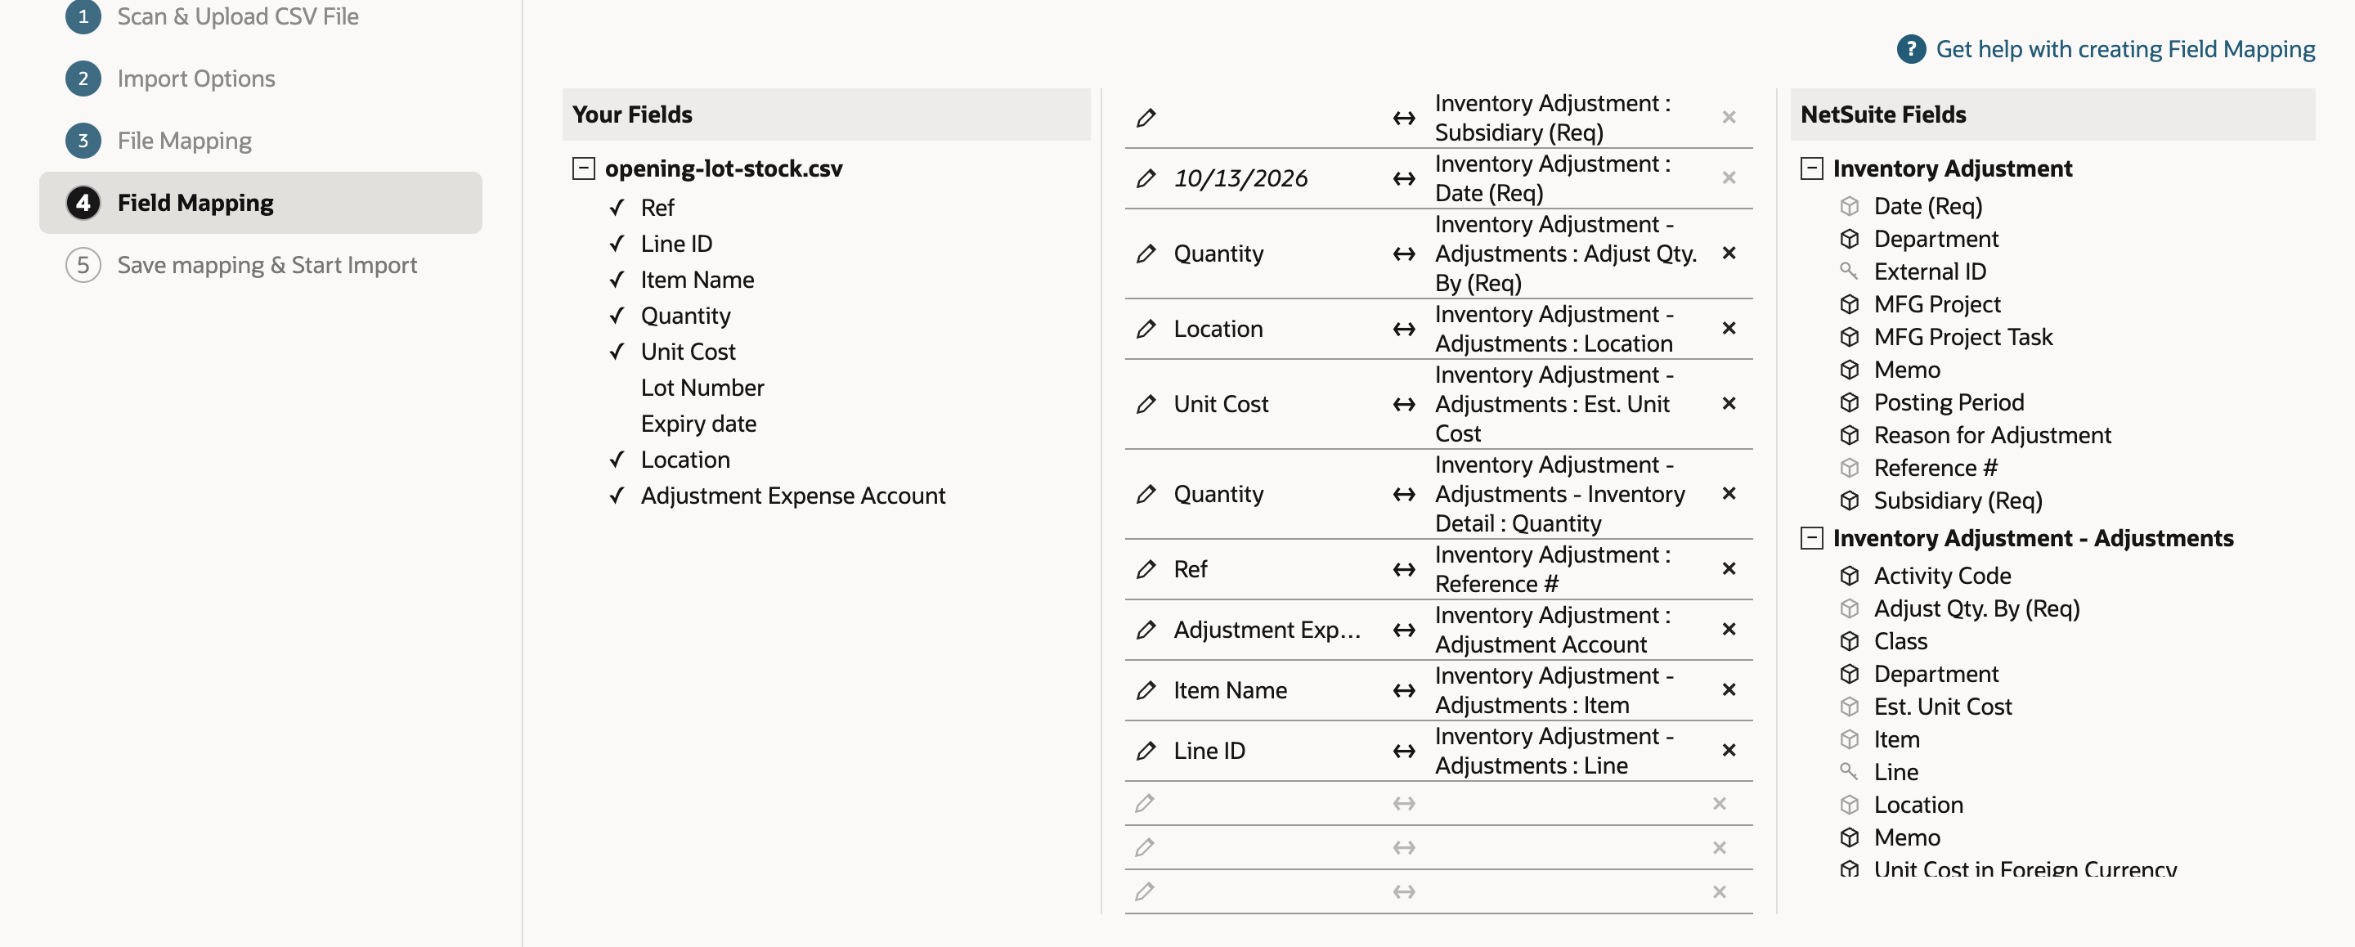Choose Reason for Adjustment NetSuite field
2355x947 pixels.
pyautogui.click(x=1992, y=435)
